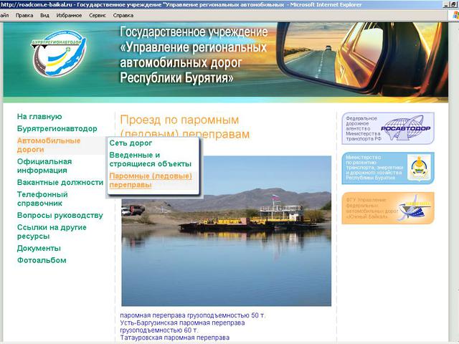459x344 pixels.
Task: Go to На главную page
Action: pyautogui.click(x=39, y=116)
